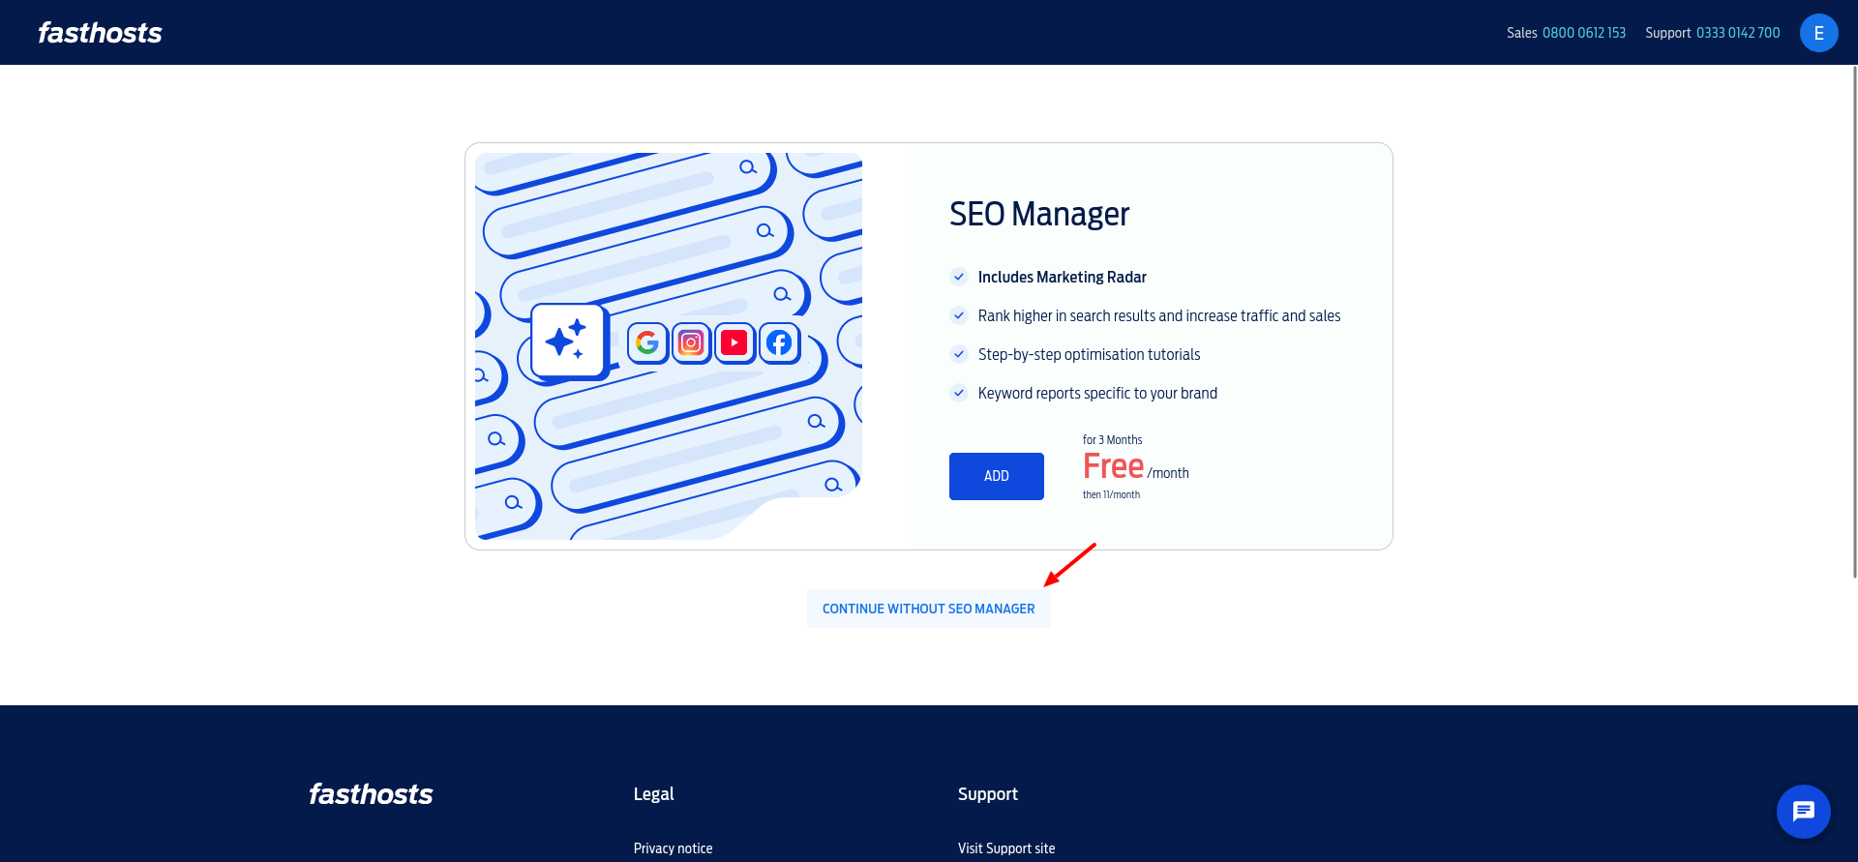
Task: Click the SEO illustration image
Action: [668, 345]
